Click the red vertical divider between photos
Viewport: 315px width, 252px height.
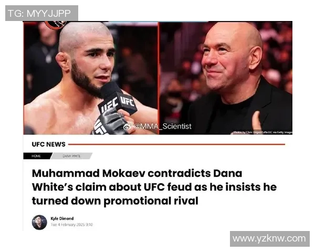coord(159,78)
